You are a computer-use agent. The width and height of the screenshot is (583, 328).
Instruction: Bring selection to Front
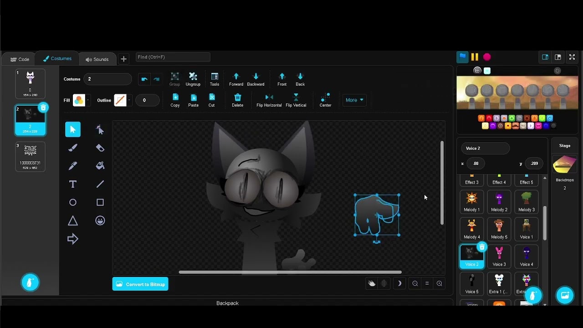click(x=282, y=79)
